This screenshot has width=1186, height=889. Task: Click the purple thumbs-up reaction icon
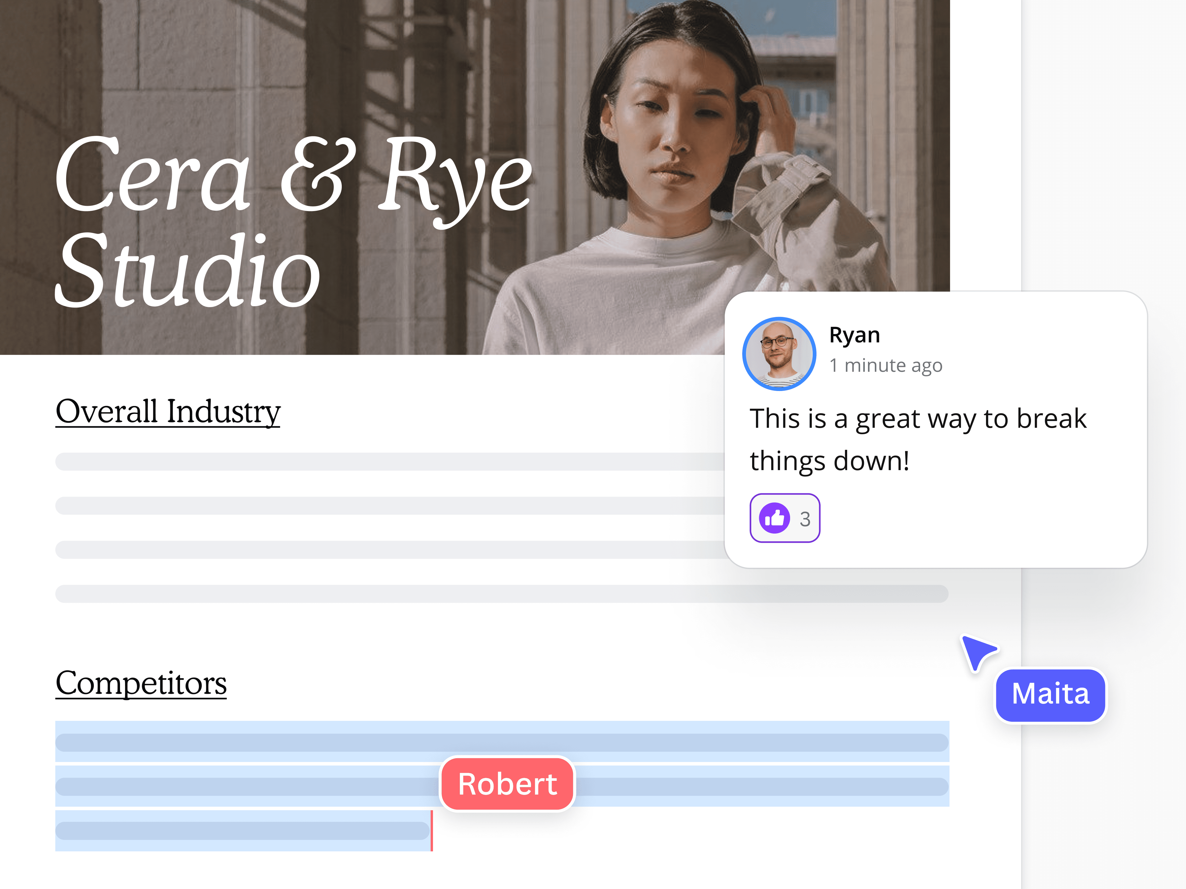(774, 518)
